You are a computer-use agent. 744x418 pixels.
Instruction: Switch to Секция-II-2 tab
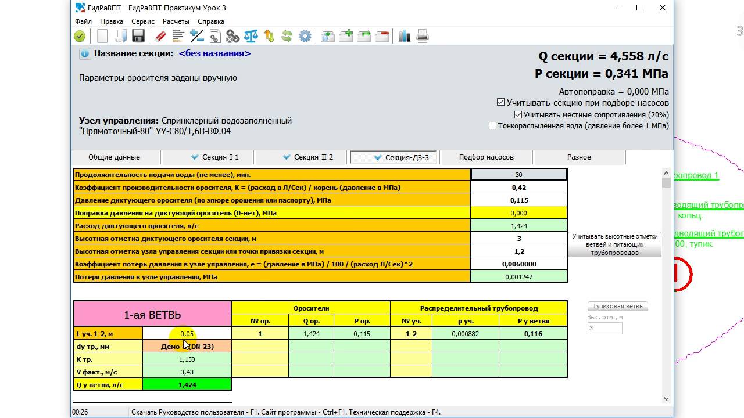coord(301,157)
